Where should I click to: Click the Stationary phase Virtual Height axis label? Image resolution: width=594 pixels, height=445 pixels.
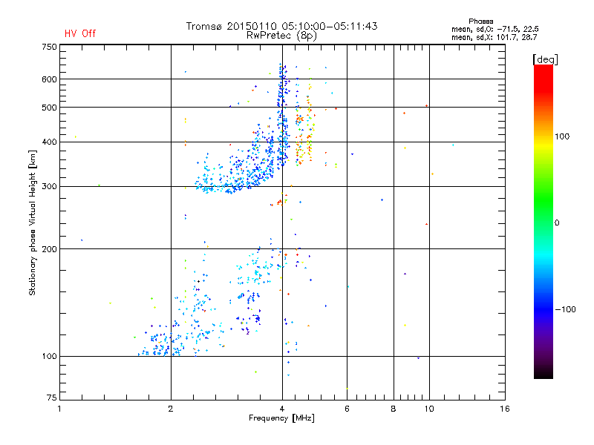(x=32, y=222)
